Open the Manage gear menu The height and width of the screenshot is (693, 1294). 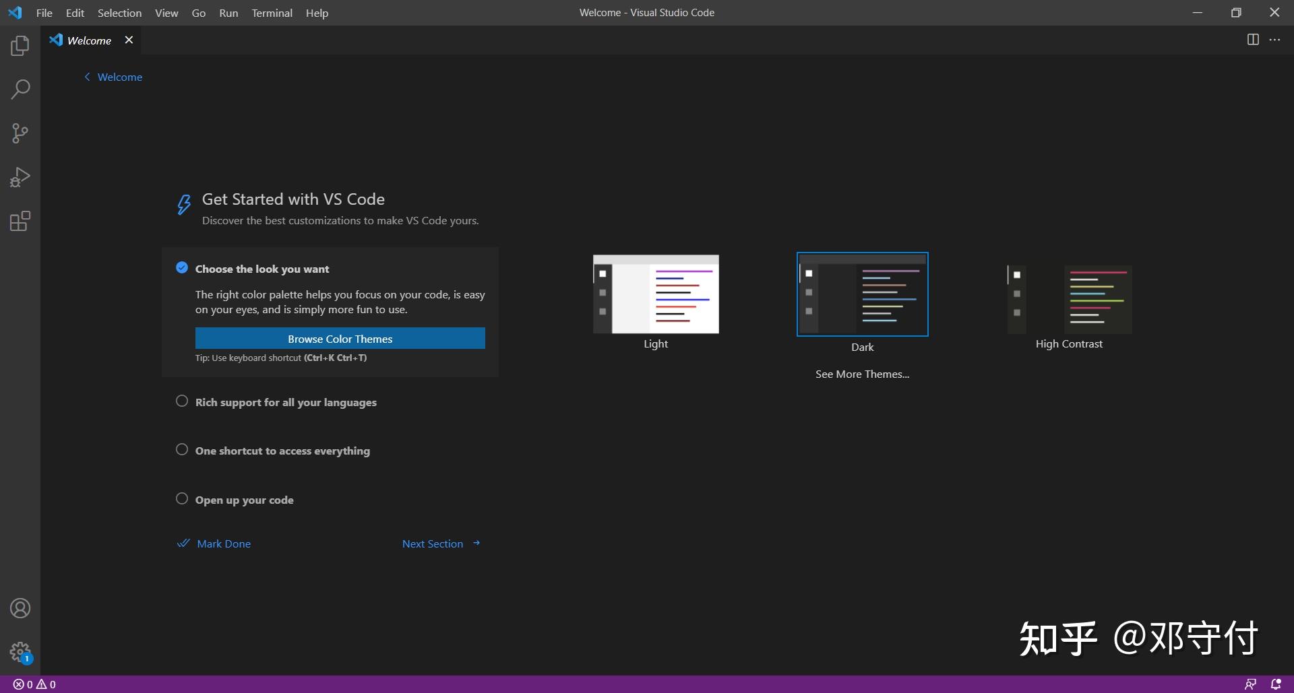[x=20, y=651]
